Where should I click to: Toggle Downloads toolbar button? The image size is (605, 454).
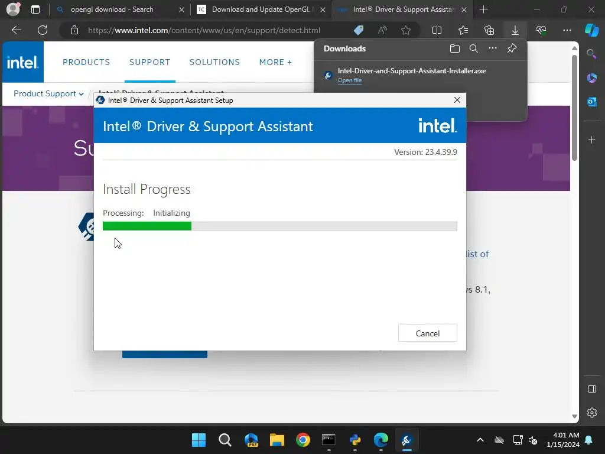(x=515, y=30)
